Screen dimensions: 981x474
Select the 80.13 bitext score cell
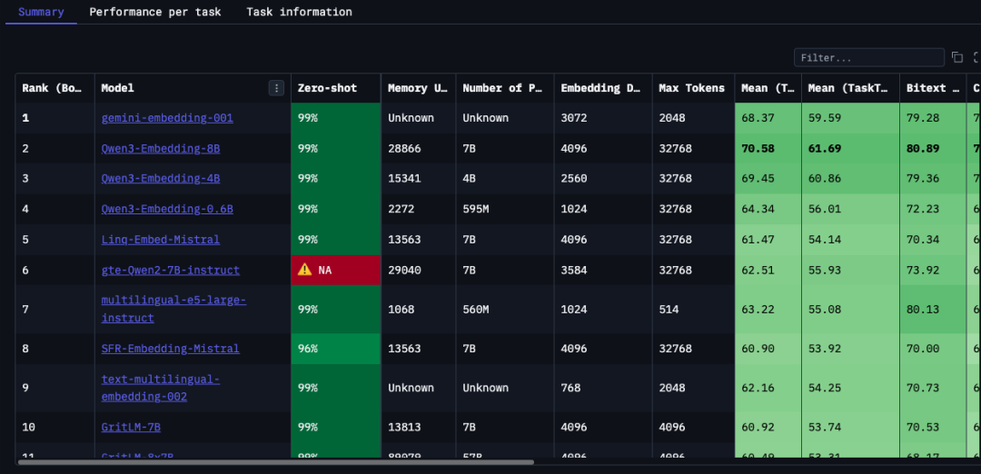(x=933, y=309)
